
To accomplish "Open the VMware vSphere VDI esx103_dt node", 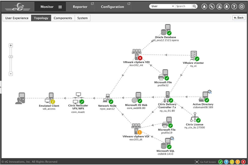I will pos(136,129).
